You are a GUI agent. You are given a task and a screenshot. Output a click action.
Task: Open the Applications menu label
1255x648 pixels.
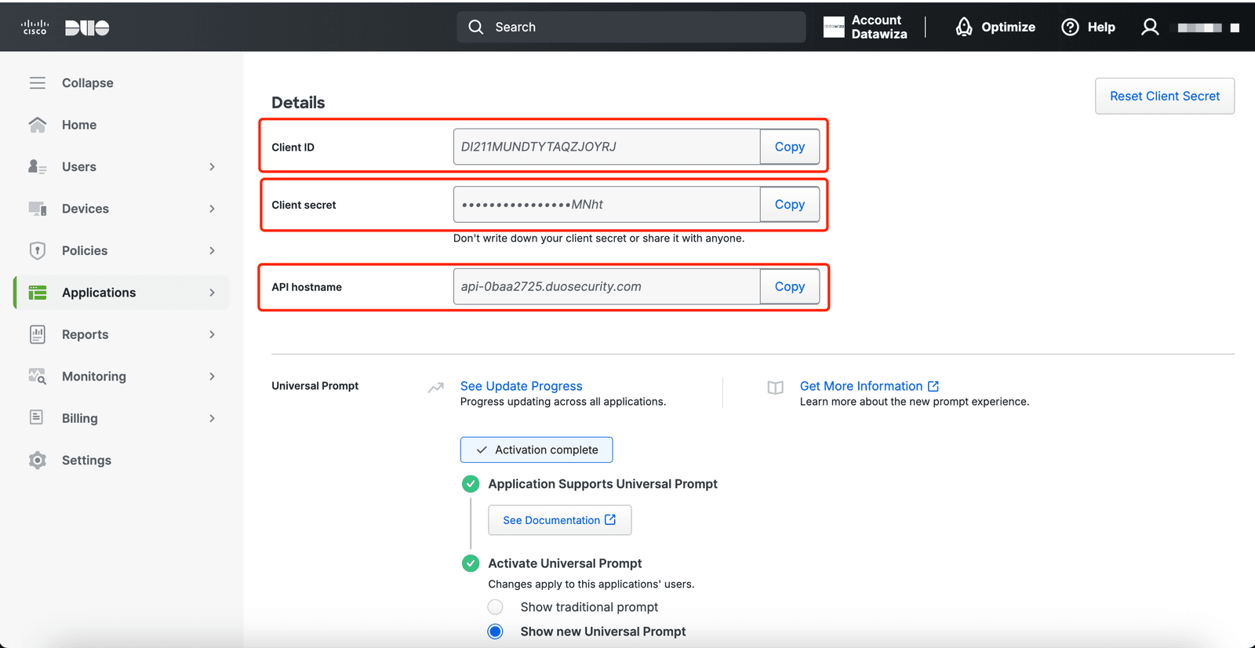tap(99, 293)
